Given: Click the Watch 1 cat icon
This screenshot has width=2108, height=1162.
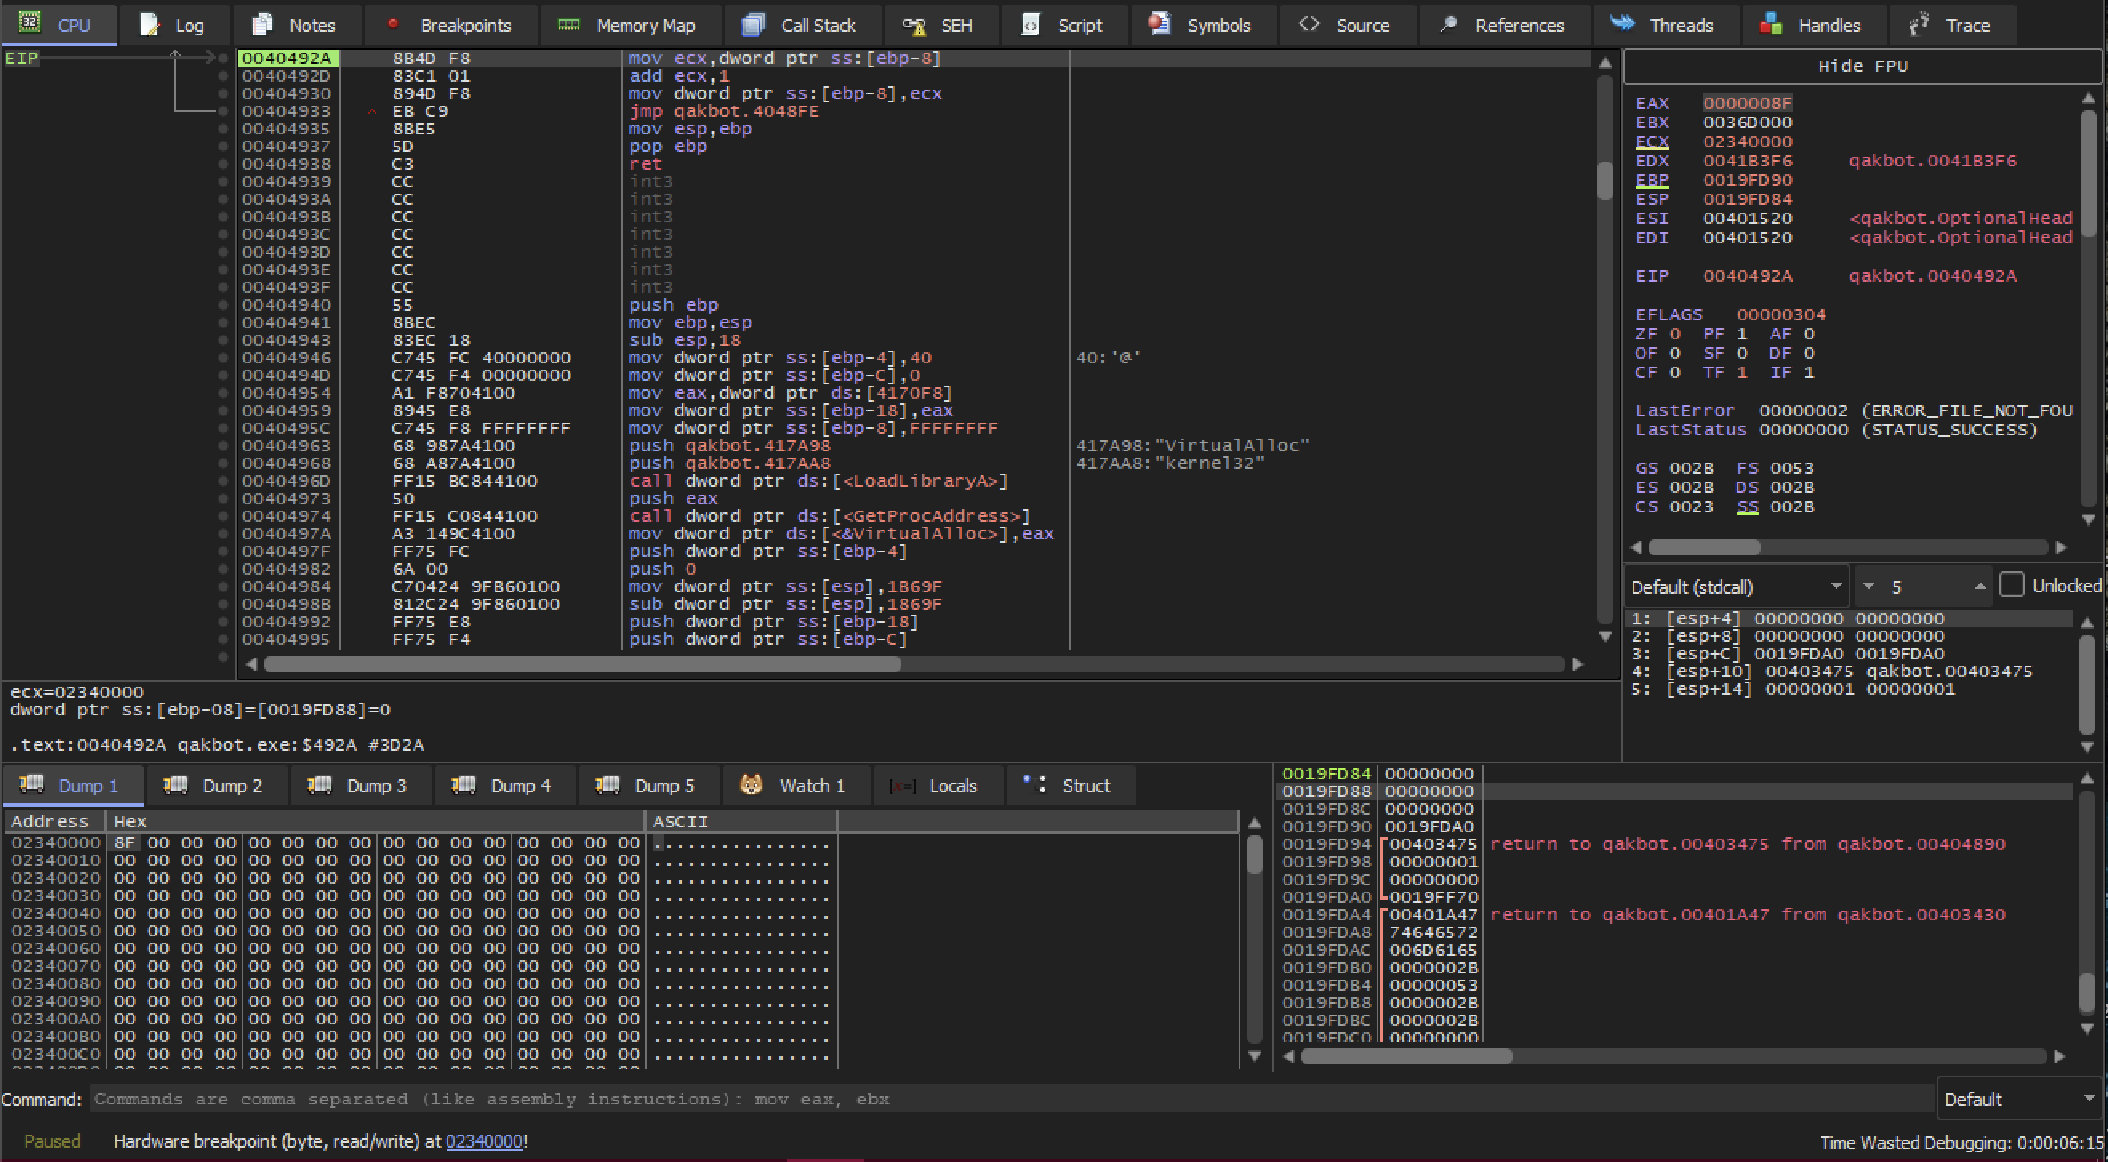Looking at the screenshot, I should point(751,785).
